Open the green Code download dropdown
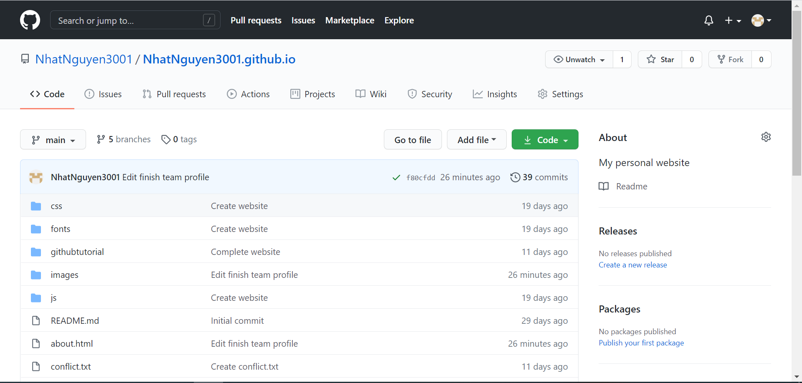This screenshot has width=802, height=383. click(545, 139)
